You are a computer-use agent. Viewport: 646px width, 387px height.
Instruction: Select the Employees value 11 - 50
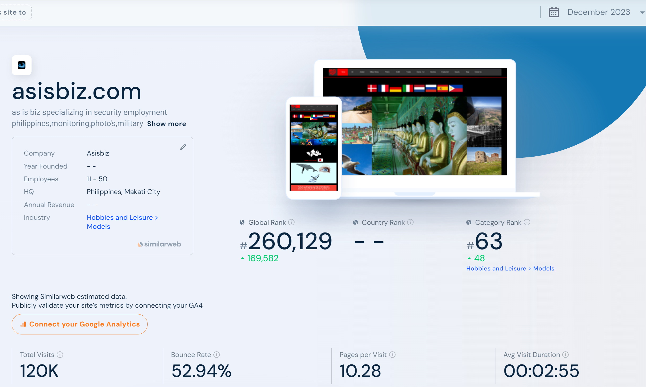click(97, 179)
